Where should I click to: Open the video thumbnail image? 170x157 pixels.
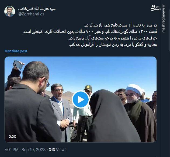click(x=81, y=99)
